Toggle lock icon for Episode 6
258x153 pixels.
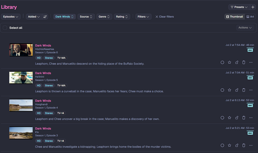(x=237, y=62)
